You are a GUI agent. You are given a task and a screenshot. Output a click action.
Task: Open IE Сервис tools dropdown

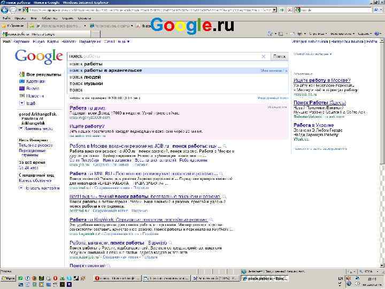365,33
